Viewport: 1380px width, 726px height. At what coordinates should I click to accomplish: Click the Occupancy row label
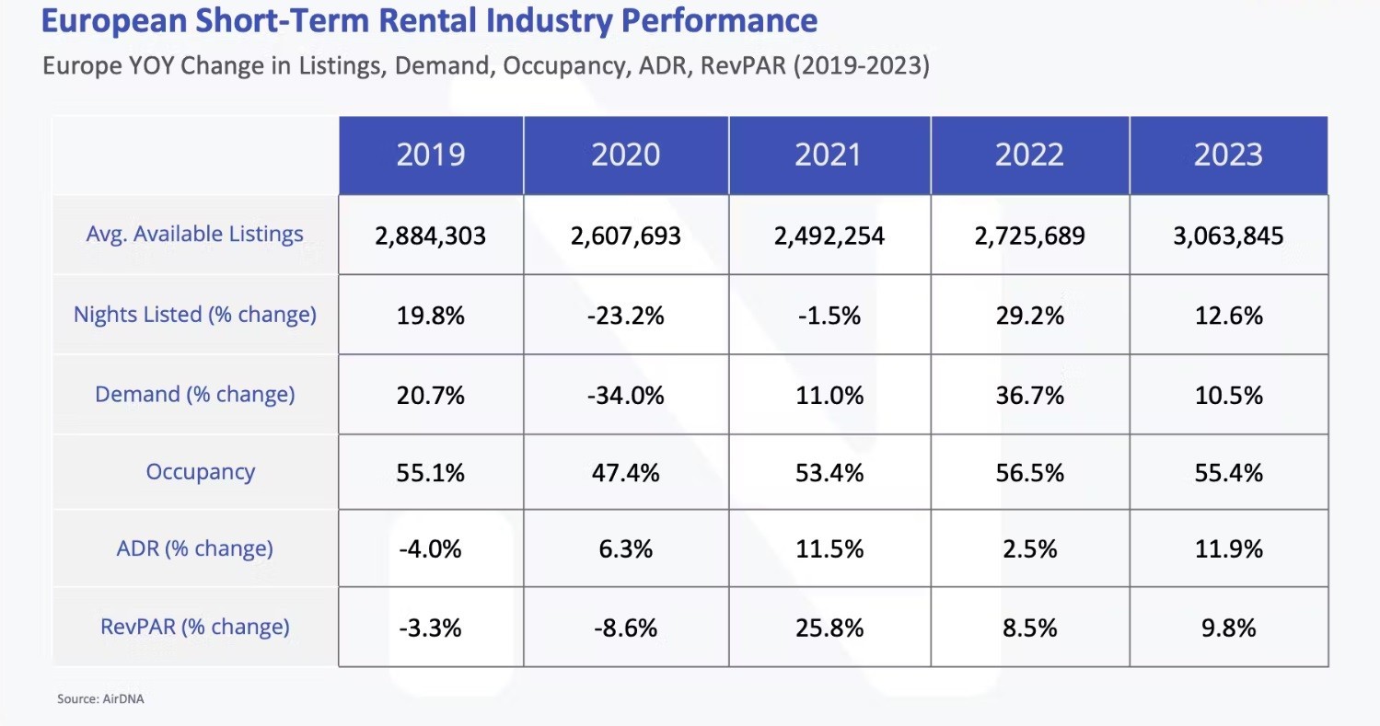(200, 472)
